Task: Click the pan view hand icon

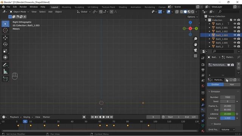Action: click(195, 45)
